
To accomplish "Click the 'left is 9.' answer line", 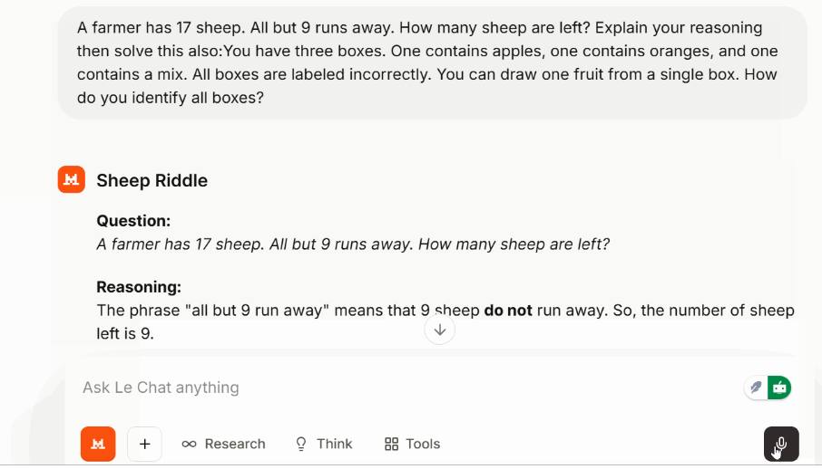I will 125,333.
